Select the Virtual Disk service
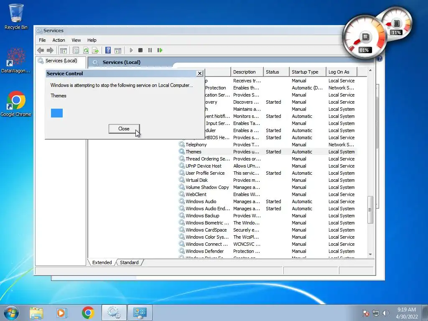 tap(267, 180)
